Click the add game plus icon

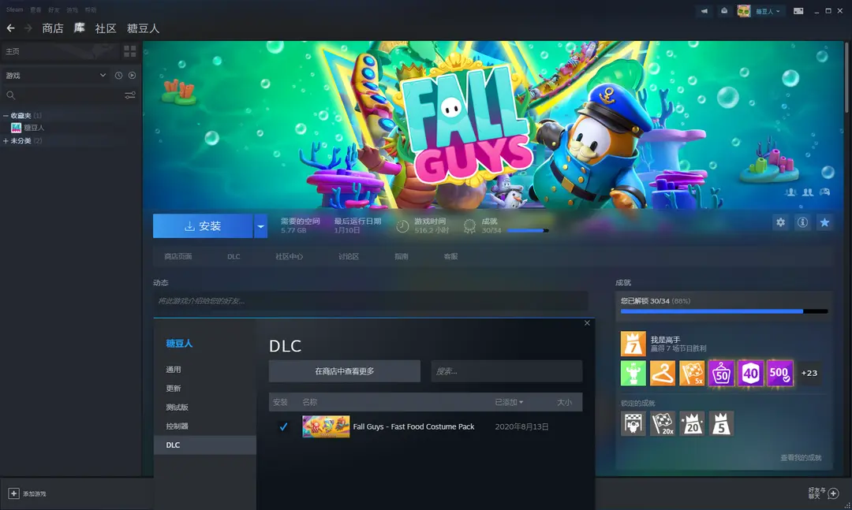[13, 493]
